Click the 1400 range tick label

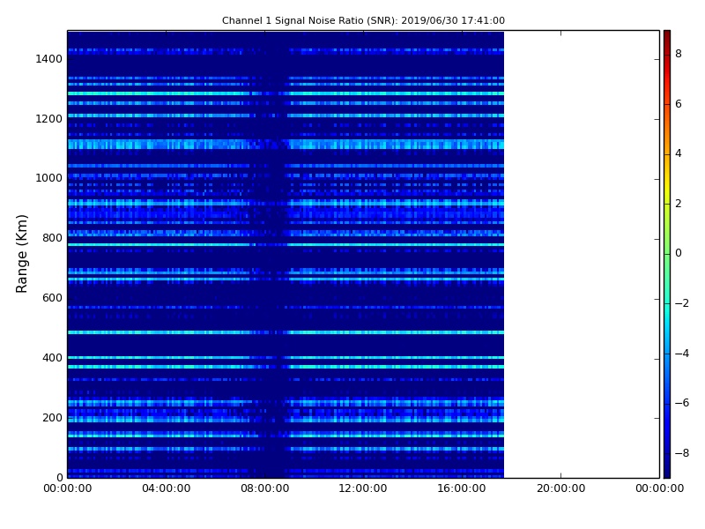tap(48, 59)
